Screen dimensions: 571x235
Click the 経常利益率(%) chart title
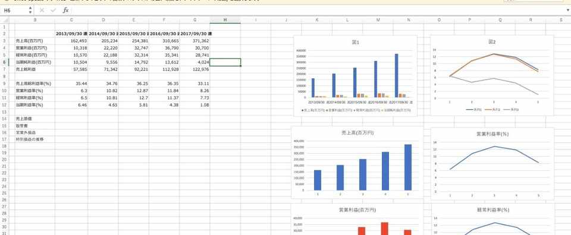pos(492,210)
